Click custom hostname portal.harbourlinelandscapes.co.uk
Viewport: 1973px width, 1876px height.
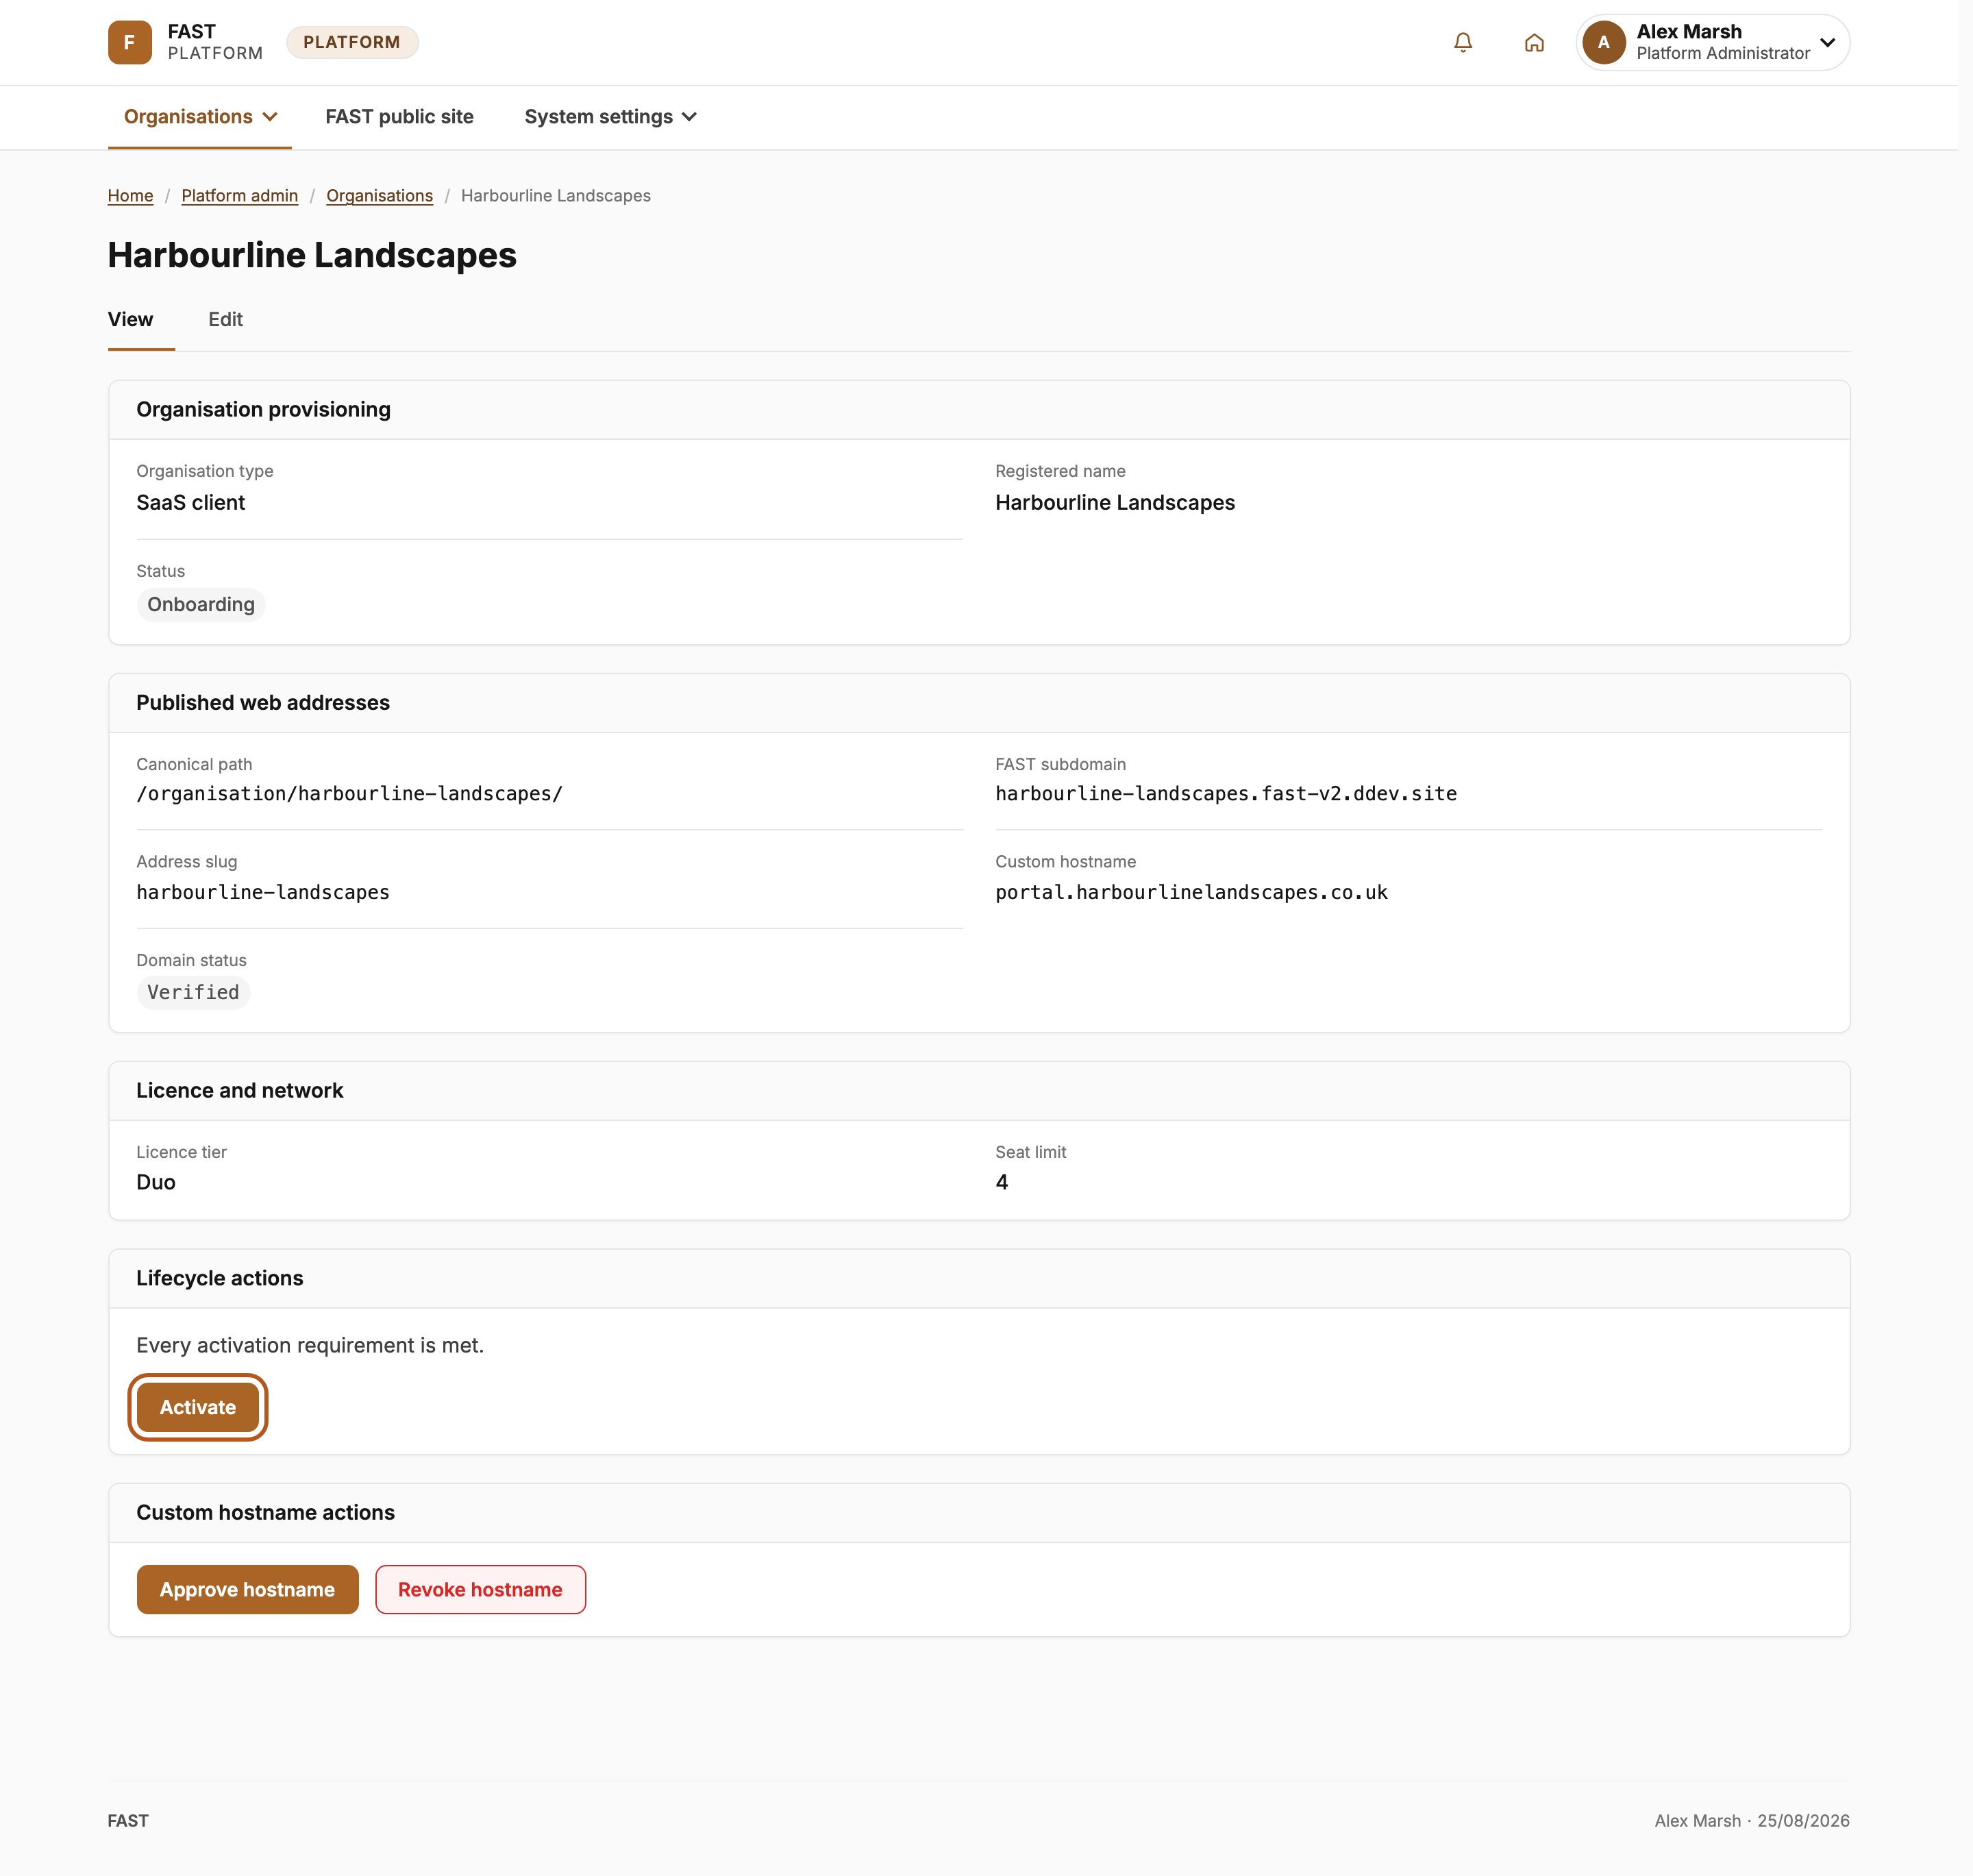click(1191, 892)
